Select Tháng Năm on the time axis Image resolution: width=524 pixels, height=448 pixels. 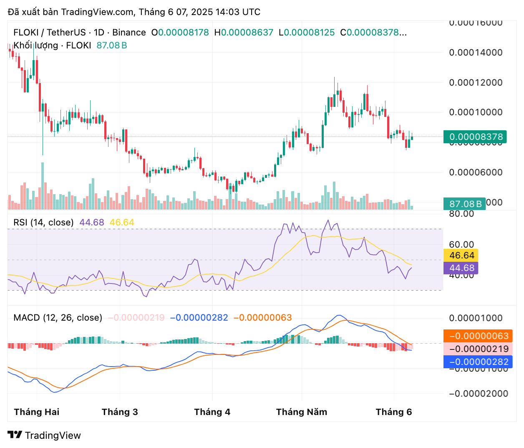coord(302,412)
